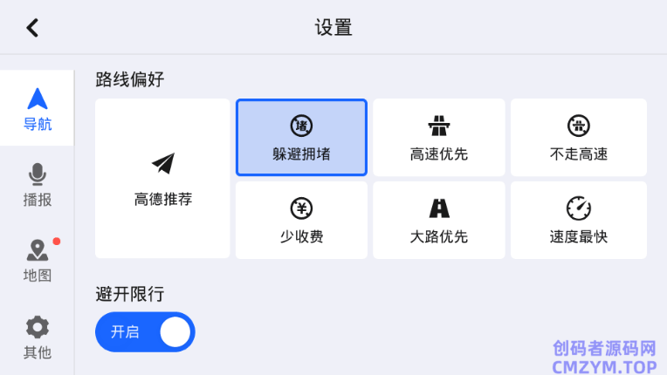Click the navigation arrow icon in sidebar
This screenshot has height=375, width=667.
[x=37, y=99]
